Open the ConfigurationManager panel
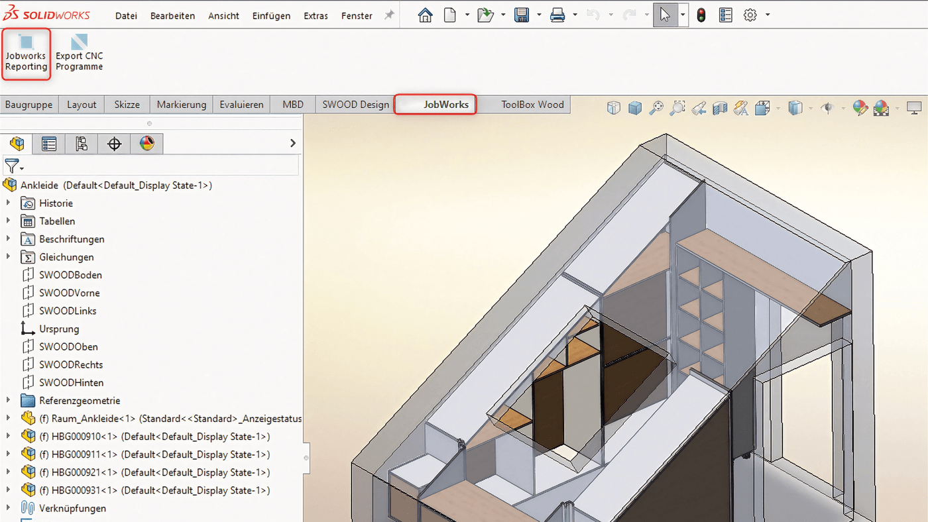 (81, 143)
